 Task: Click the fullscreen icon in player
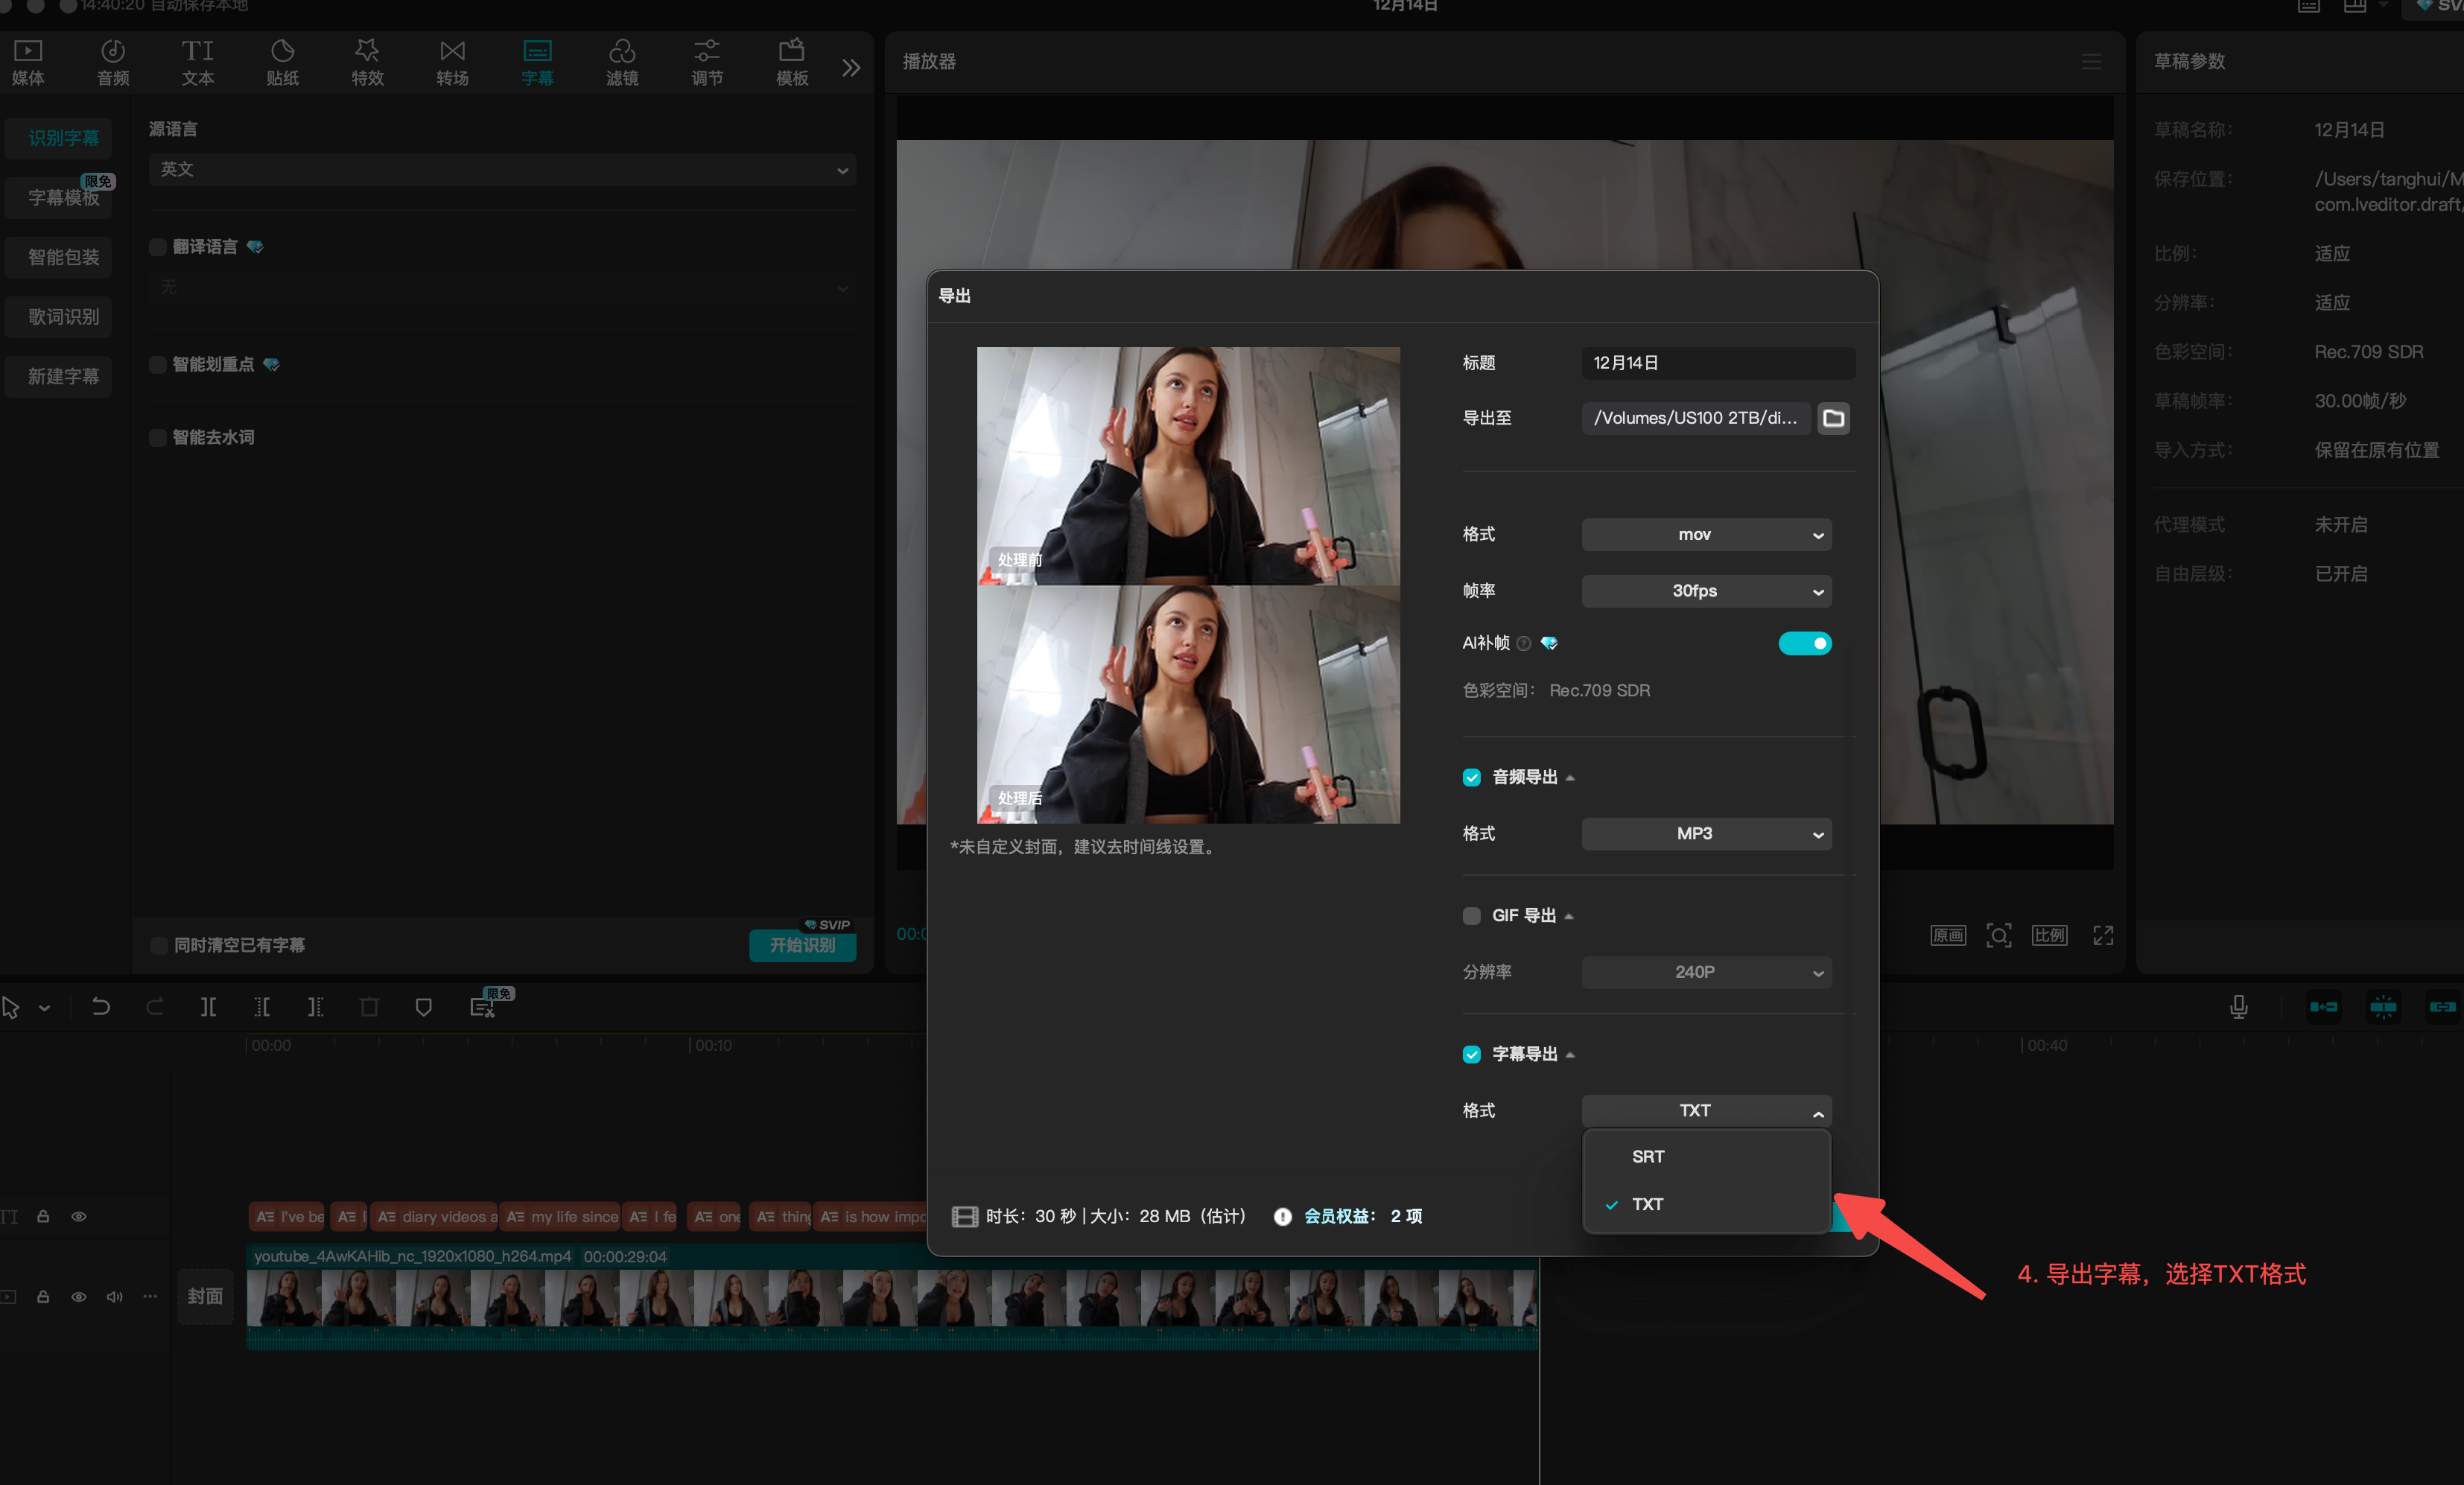coord(2103,935)
